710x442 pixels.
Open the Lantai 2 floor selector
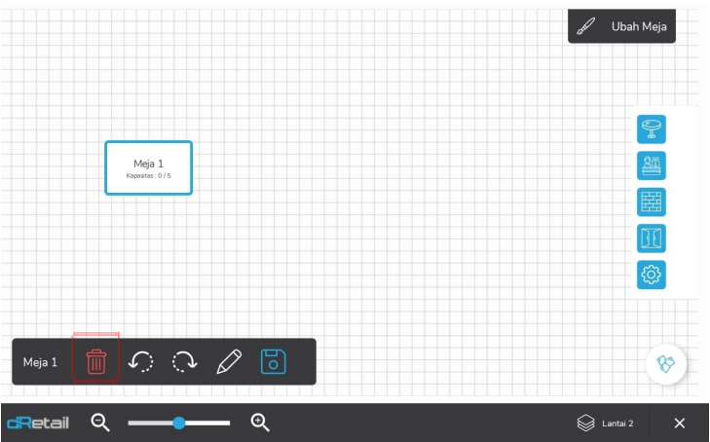606,424
